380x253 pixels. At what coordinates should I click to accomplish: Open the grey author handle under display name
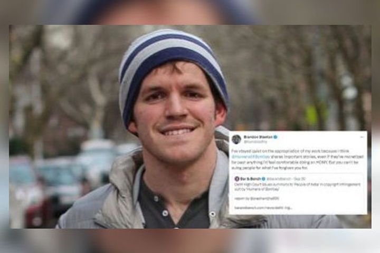(255, 141)
